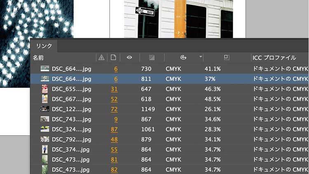
Task: Click the 34.1% scale value
Action: pos(213,139)
